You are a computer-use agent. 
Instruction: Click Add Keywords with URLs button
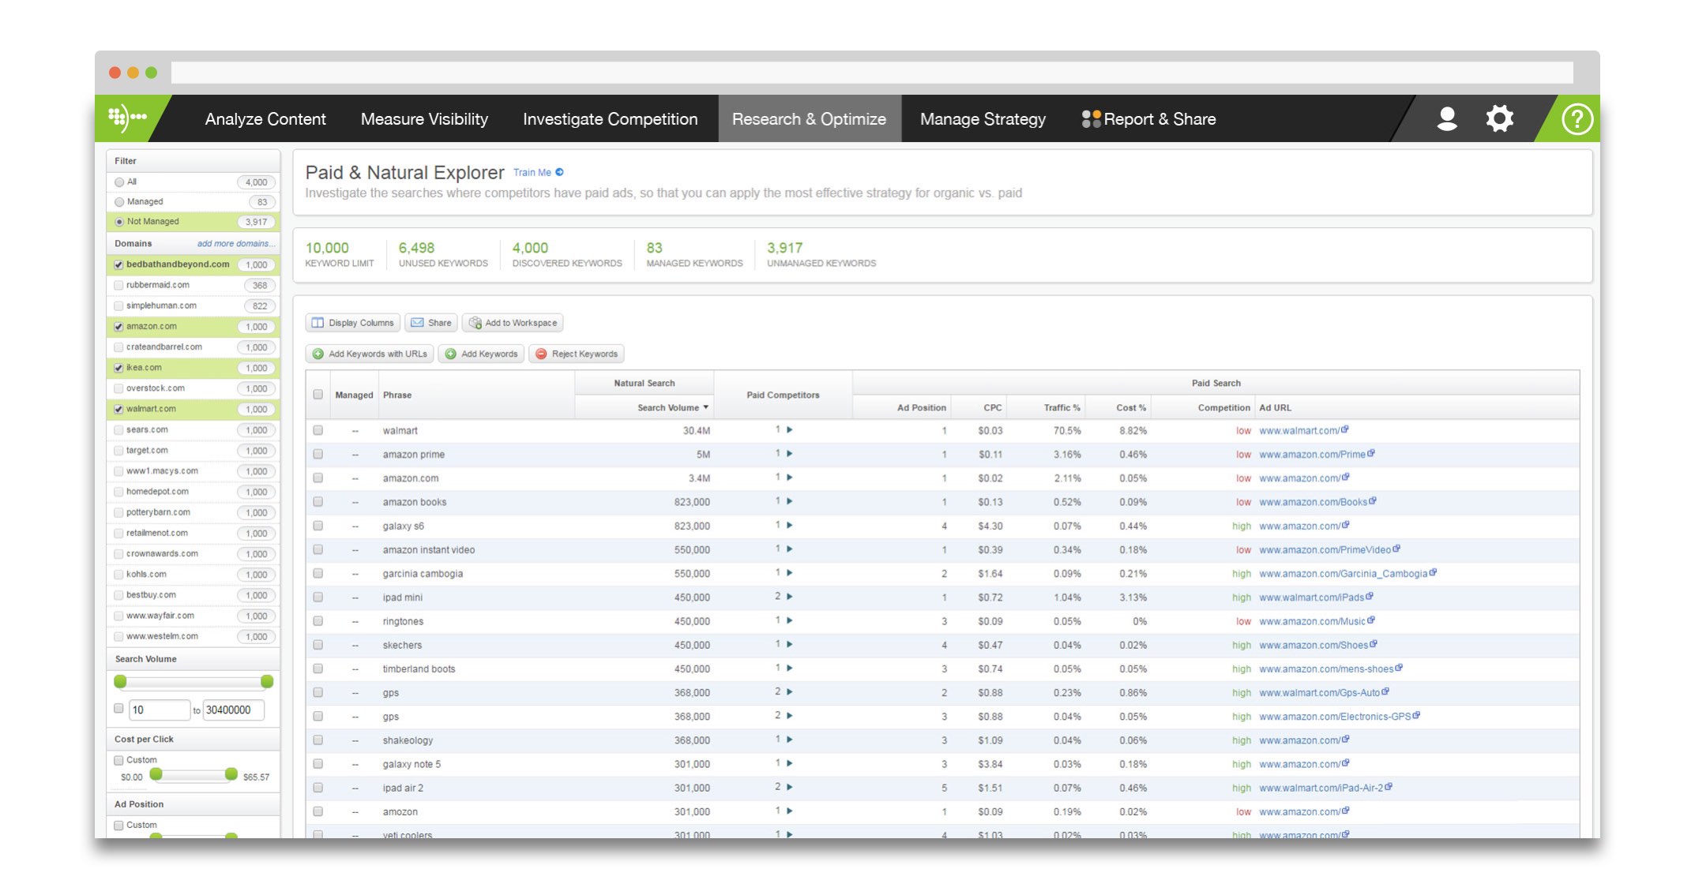(x=369, y=354)
